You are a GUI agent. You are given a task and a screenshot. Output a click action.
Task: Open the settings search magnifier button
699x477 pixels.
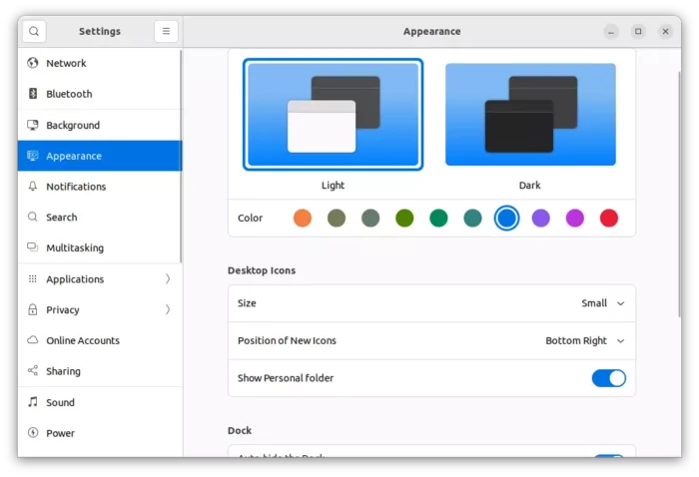coord(34,31)
